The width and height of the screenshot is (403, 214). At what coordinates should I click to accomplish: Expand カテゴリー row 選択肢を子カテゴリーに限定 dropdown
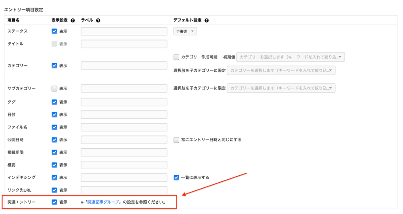(x=281, y=70)
